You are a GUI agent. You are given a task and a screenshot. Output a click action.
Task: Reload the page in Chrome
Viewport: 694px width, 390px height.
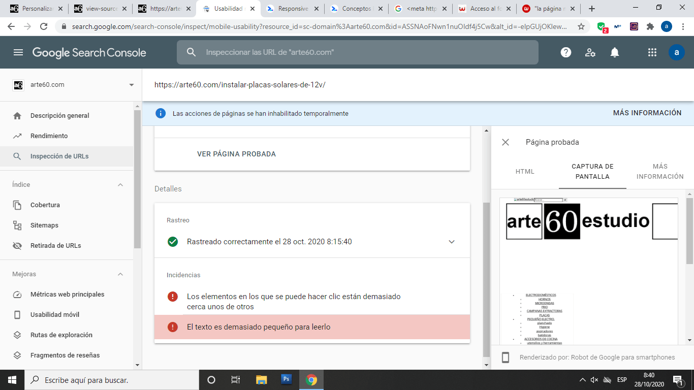(x=44, y=26)
